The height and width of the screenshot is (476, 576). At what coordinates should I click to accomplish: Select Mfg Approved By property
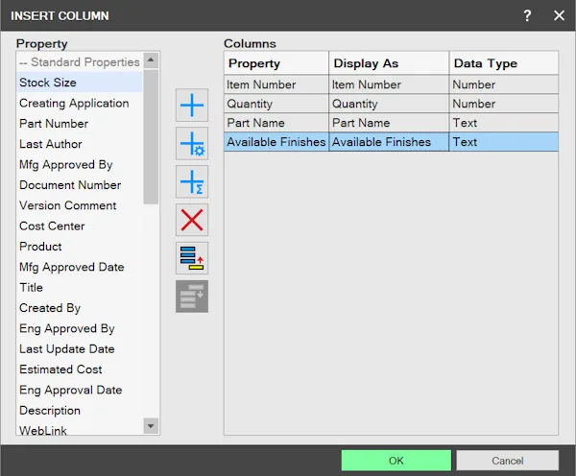(80, 164)
